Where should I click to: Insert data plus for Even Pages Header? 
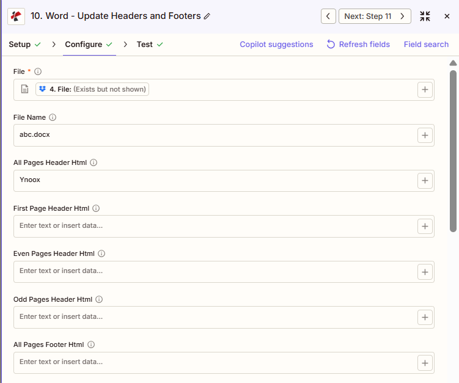click(x=425, y=272)
